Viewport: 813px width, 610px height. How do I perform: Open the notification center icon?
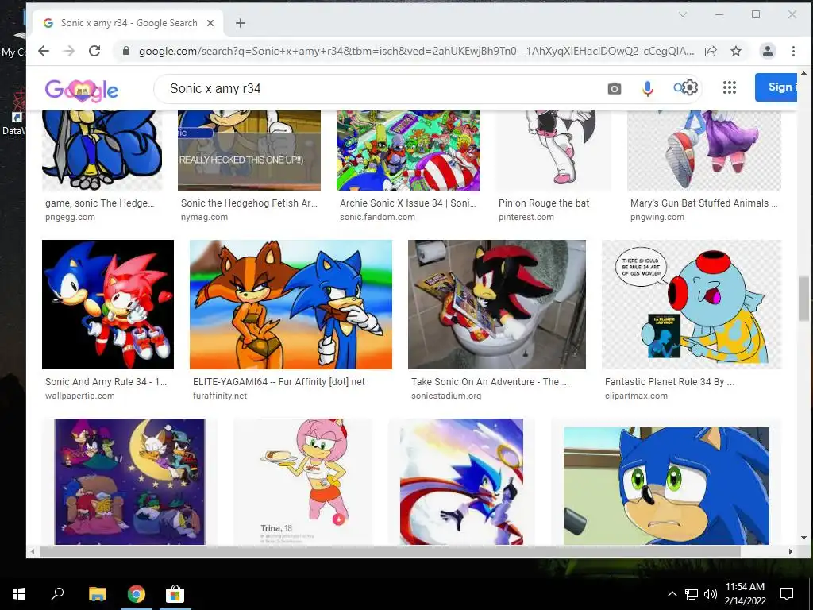point(787,594)
